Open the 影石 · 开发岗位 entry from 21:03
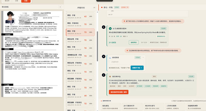206x111 pixels. tap(80, 24)
